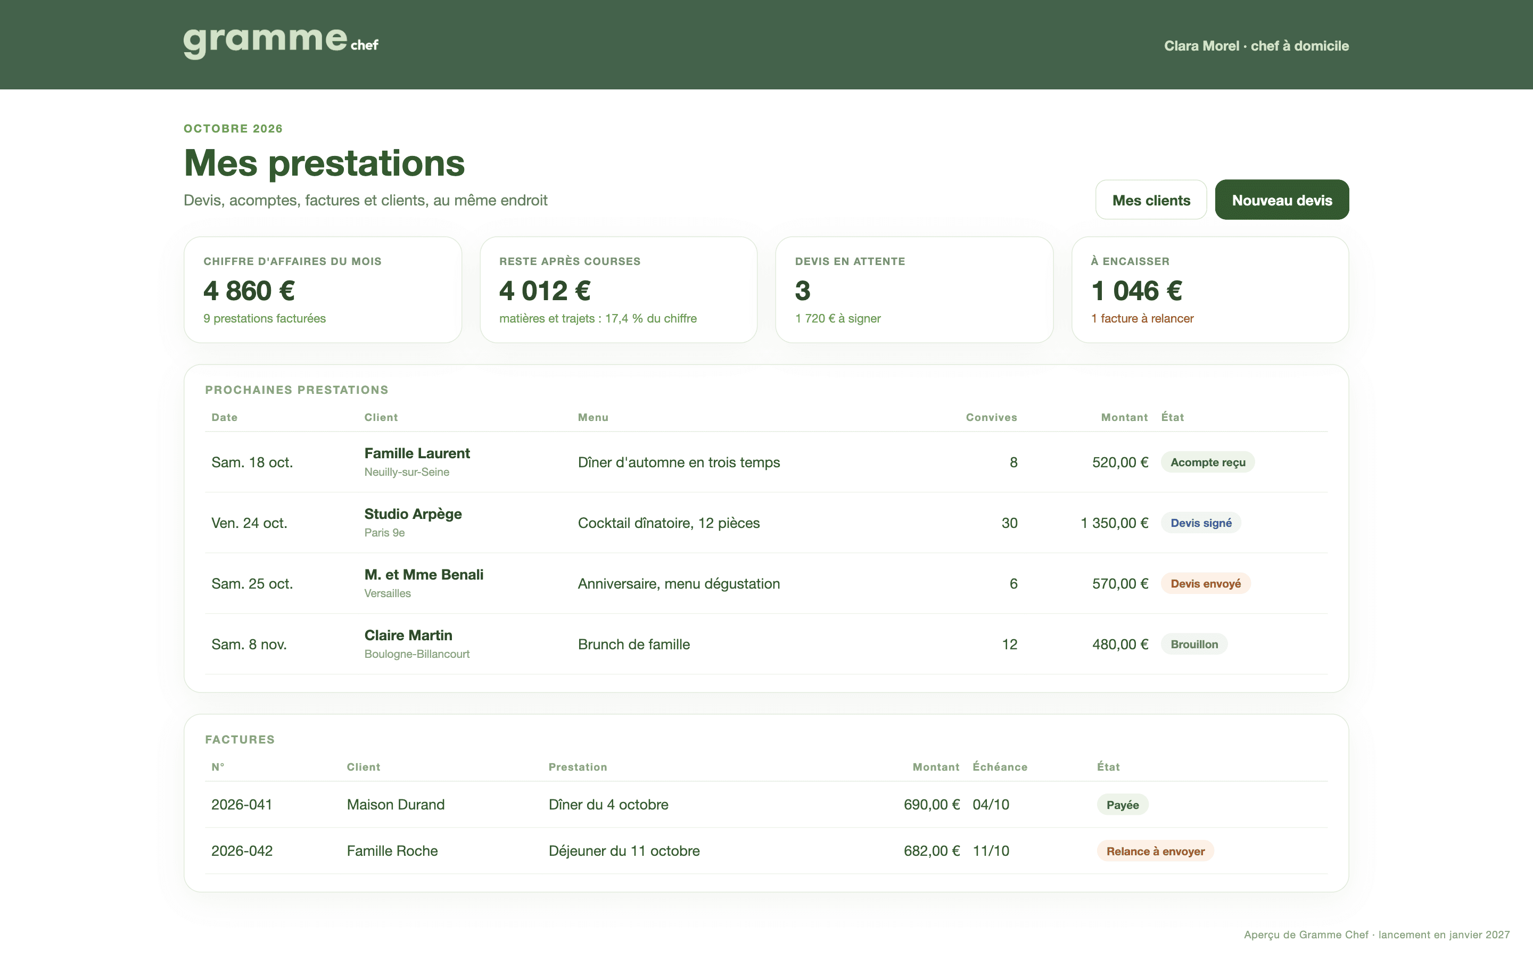This screenshot has width=1533, height=958.
Task: Click '1 facture à relancer' text
Action: (1142, 319)
